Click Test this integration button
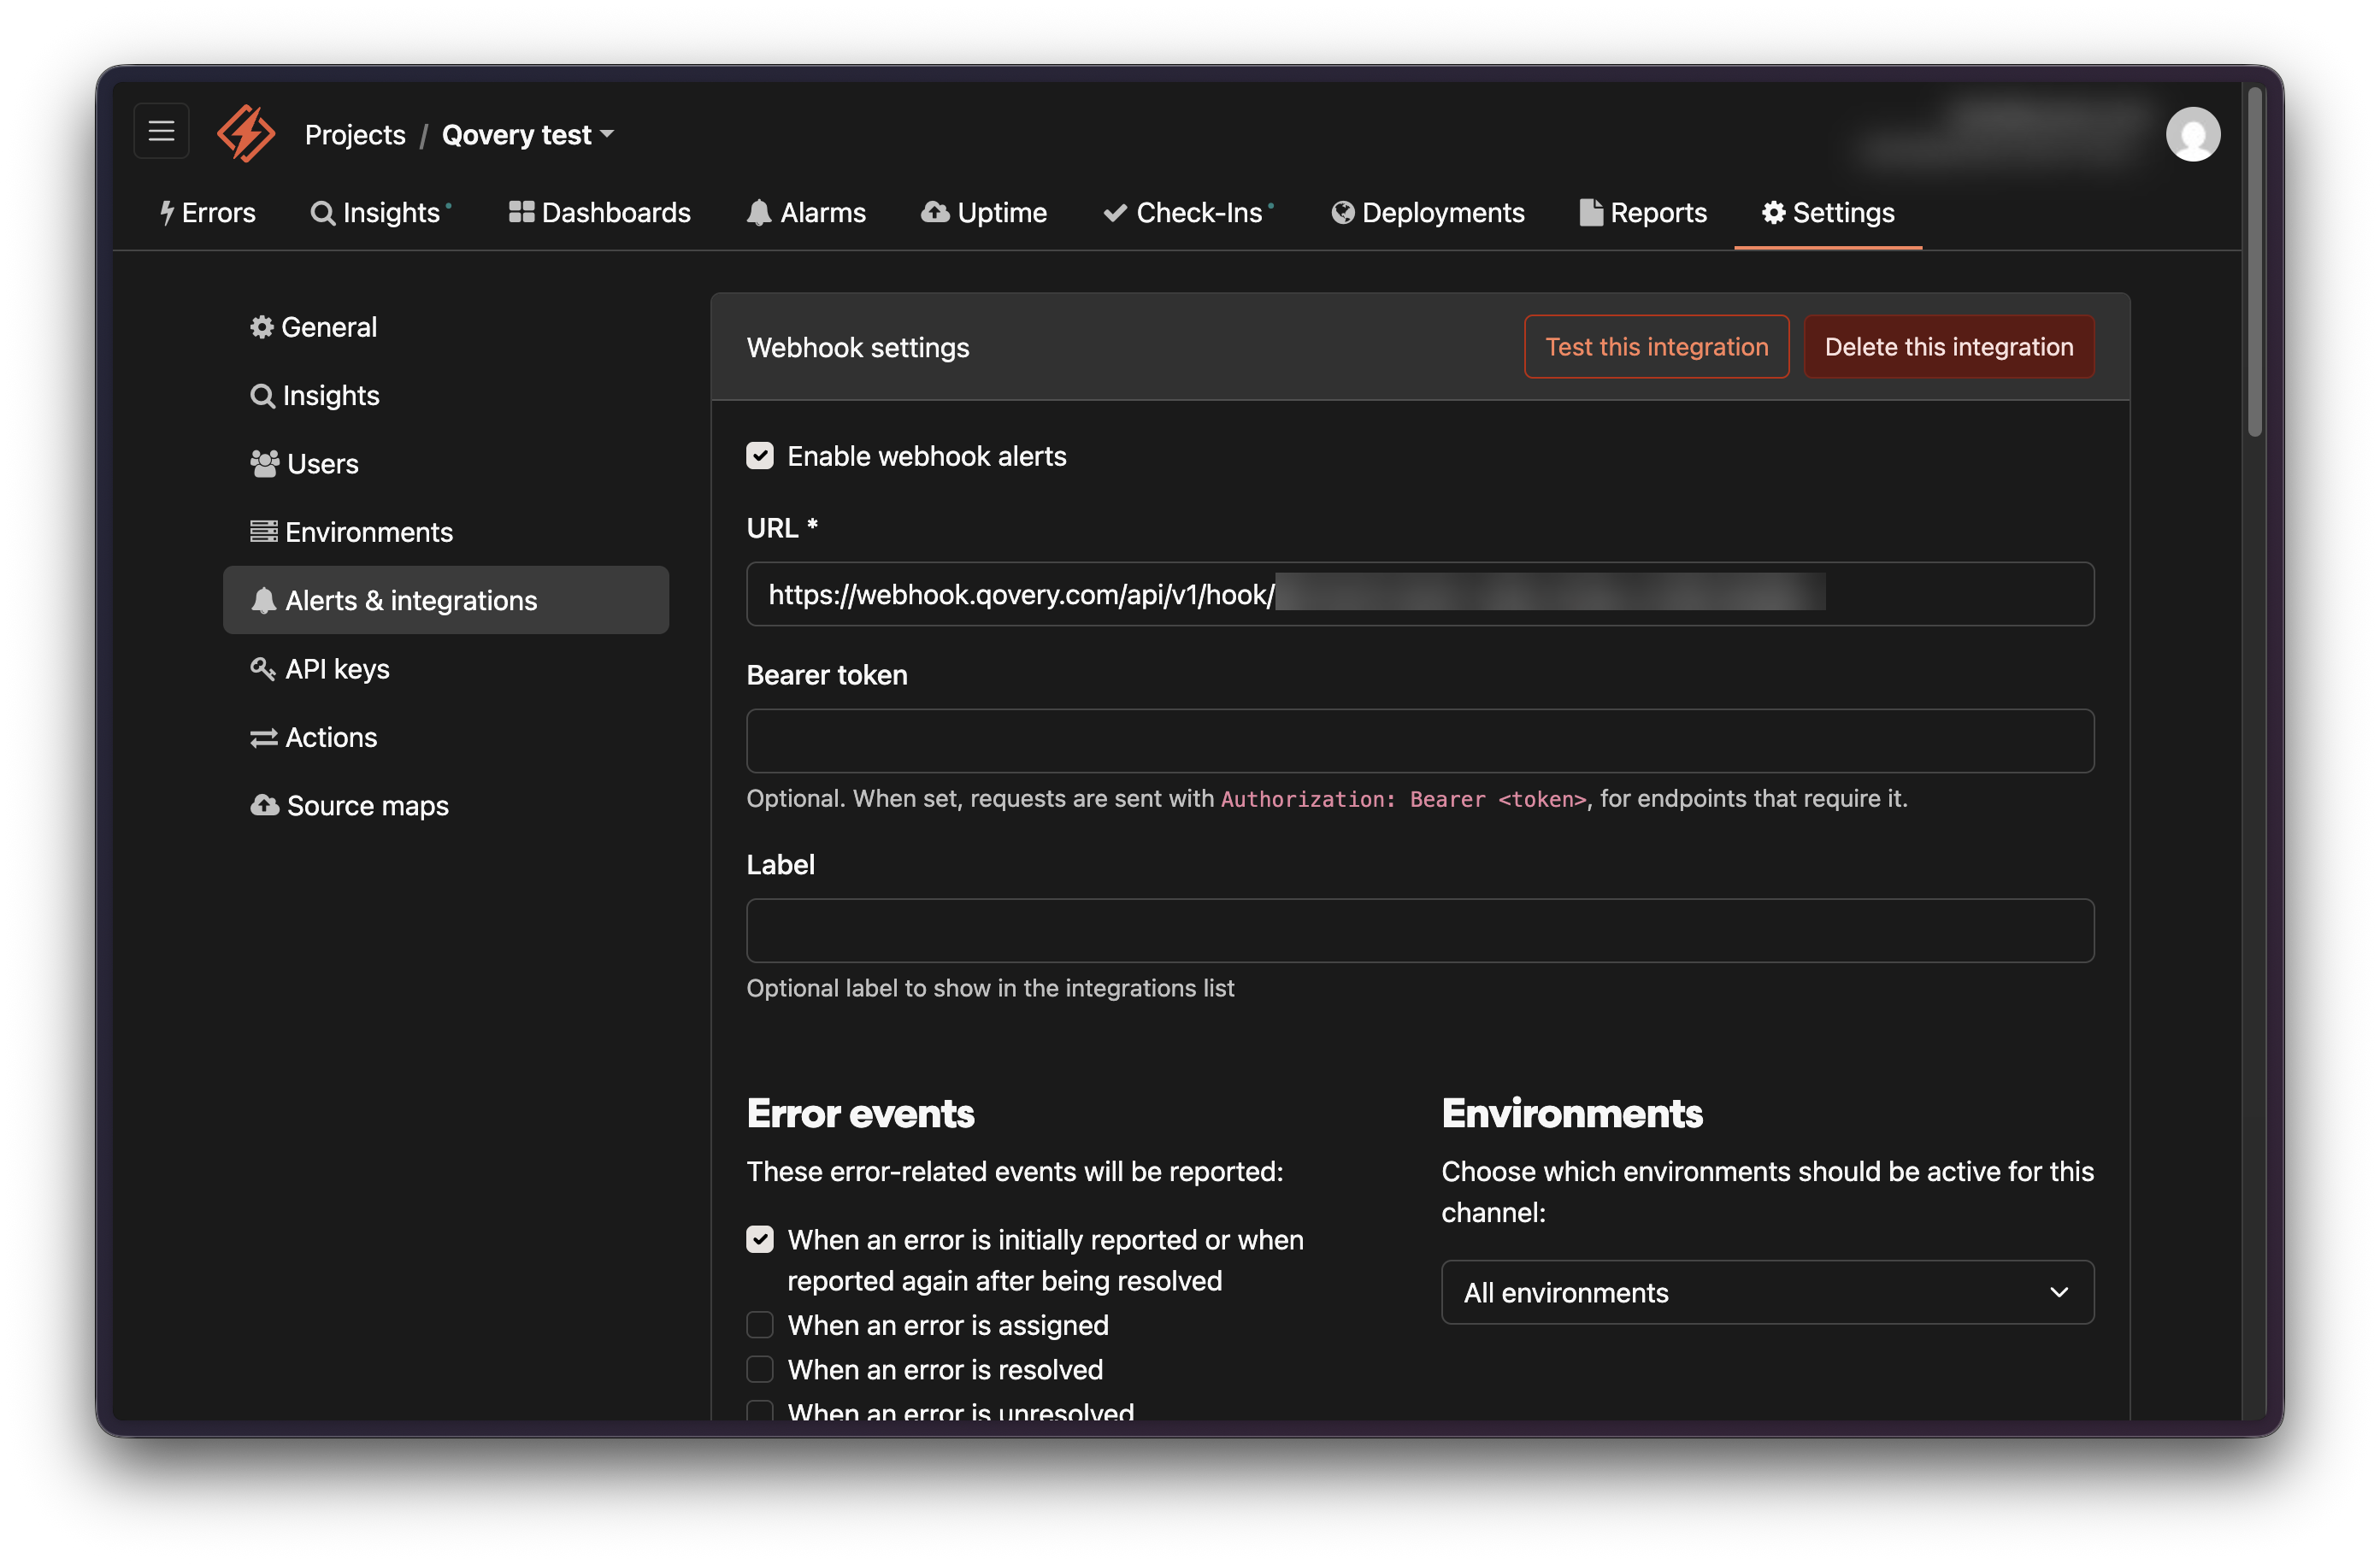The height and width of the screenshot is (1564, 2380). click(1656, 347)
